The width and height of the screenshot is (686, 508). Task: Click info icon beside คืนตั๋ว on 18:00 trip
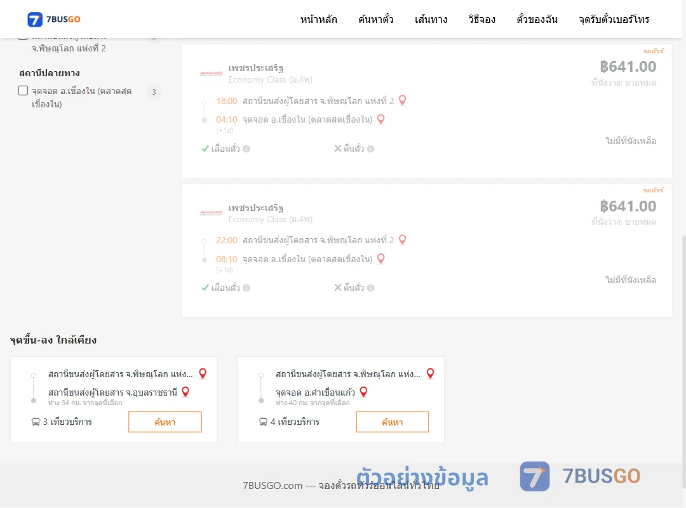[x=370, y=149]
